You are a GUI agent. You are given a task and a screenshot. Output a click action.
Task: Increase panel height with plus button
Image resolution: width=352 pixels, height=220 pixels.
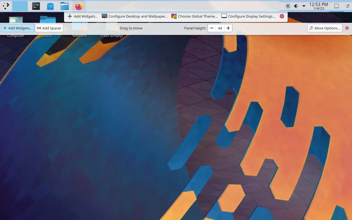pyautogui.click(x=228, y=28)
